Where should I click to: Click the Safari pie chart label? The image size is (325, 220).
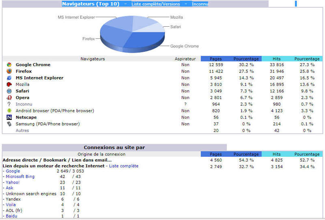(175, 27)
